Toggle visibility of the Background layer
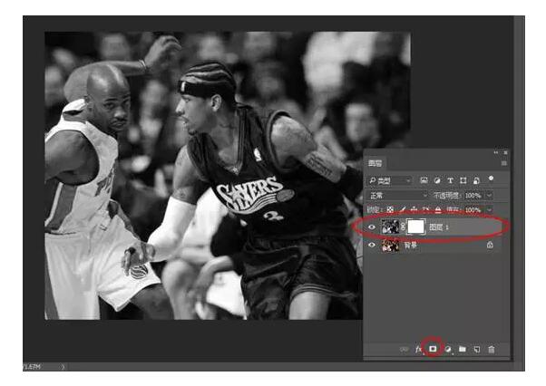 click(x=372, y=245)
